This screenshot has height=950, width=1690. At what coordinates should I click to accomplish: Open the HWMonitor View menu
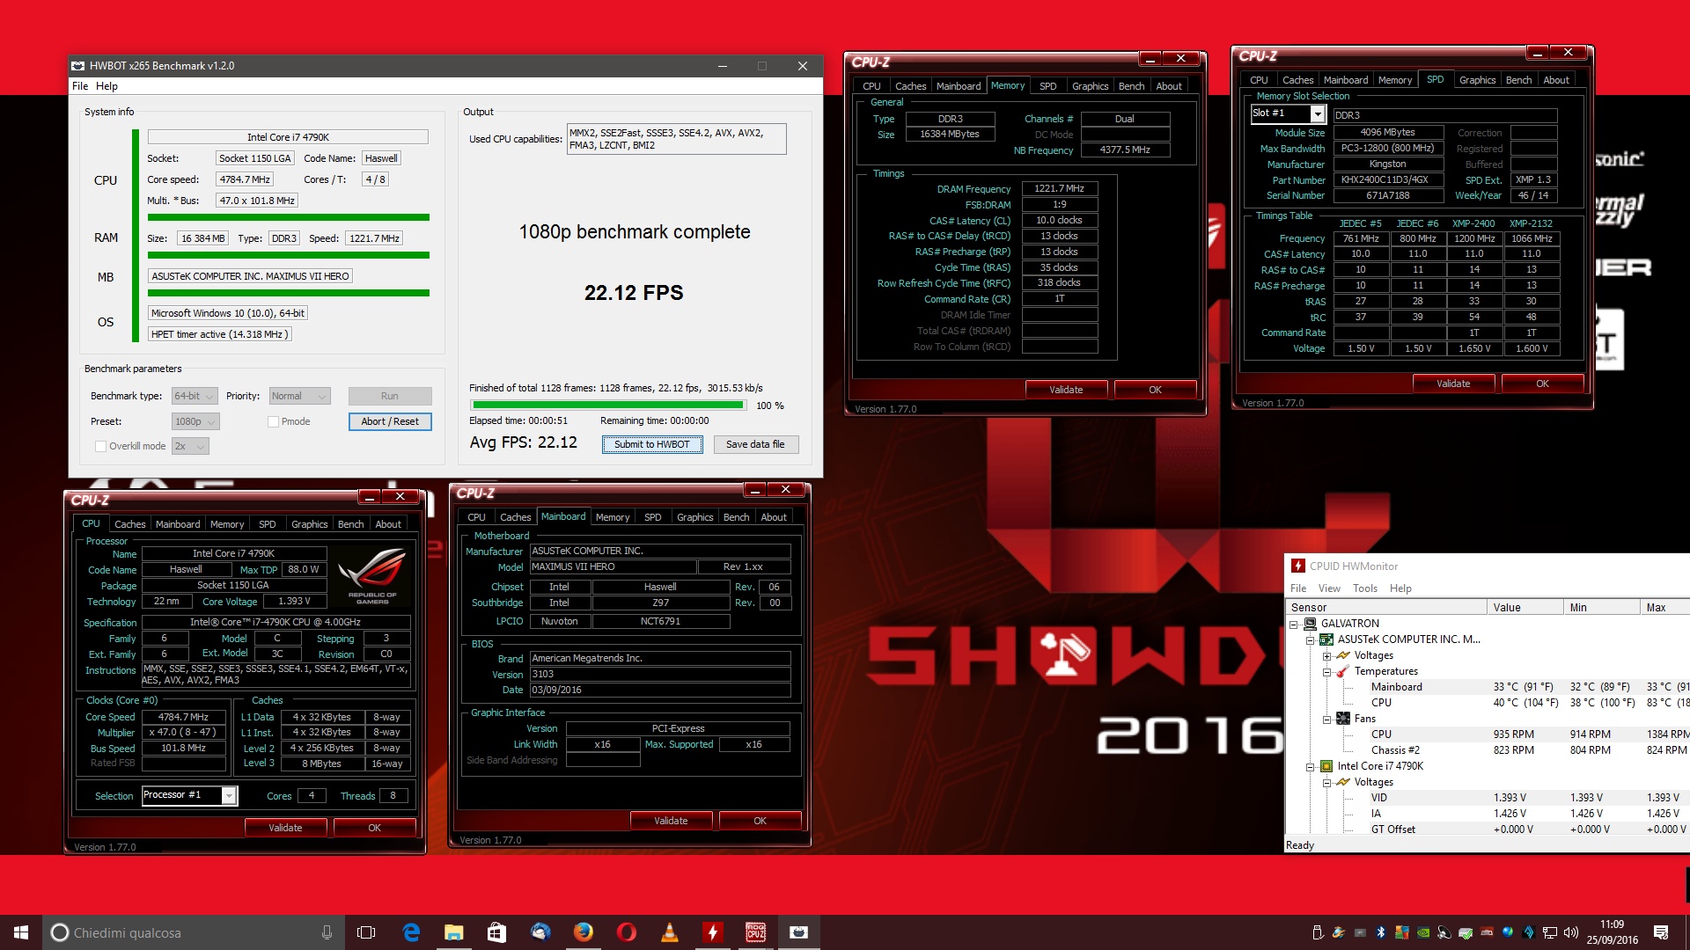(x=1329, y=588)
